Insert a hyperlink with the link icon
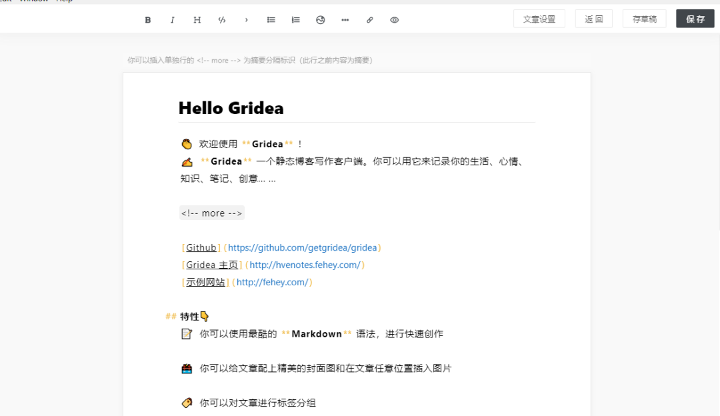 tap(369, 20)
